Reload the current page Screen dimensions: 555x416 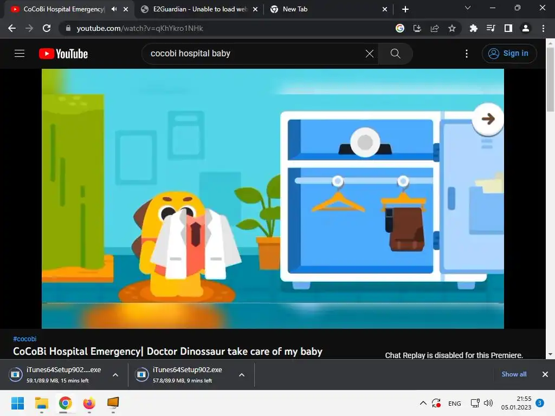point(47,28)
